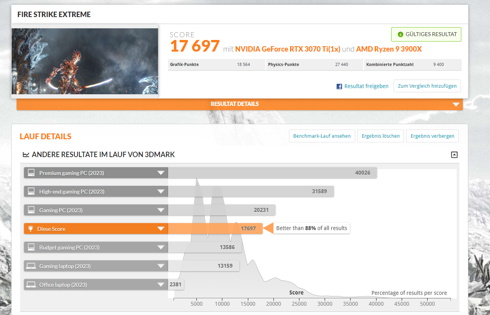Click the Premium gaming PC (2023) label

coord(72,173)
